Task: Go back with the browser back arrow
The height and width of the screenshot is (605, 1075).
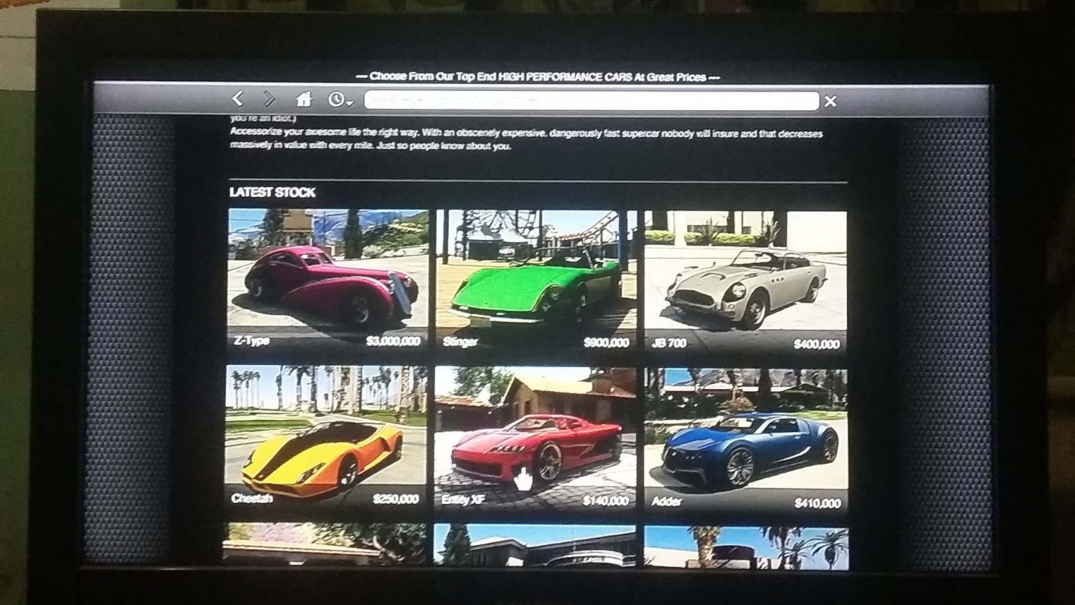Action: 237,99
